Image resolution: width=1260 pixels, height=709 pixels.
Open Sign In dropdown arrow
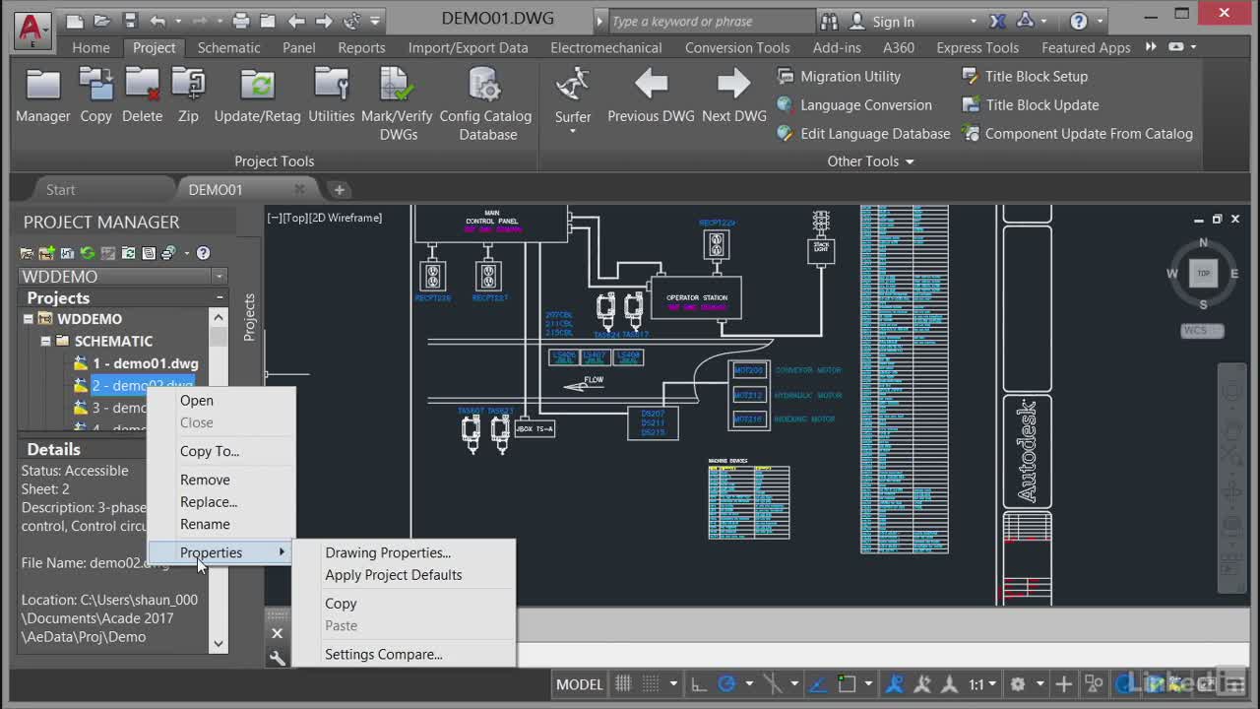[x=974, y=21]
